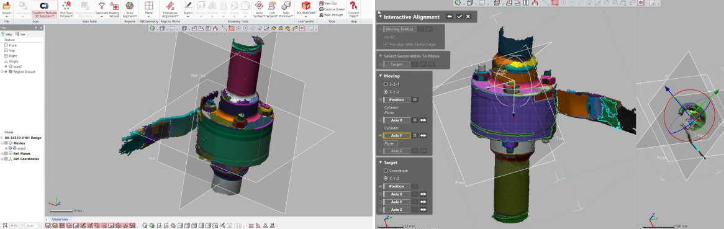The image size is (724, 229).
Task: Toggle visibility of Ref. Planes
Action: (6, 153)
